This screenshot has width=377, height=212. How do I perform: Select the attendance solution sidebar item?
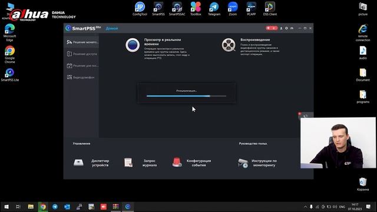click(82, 65)
